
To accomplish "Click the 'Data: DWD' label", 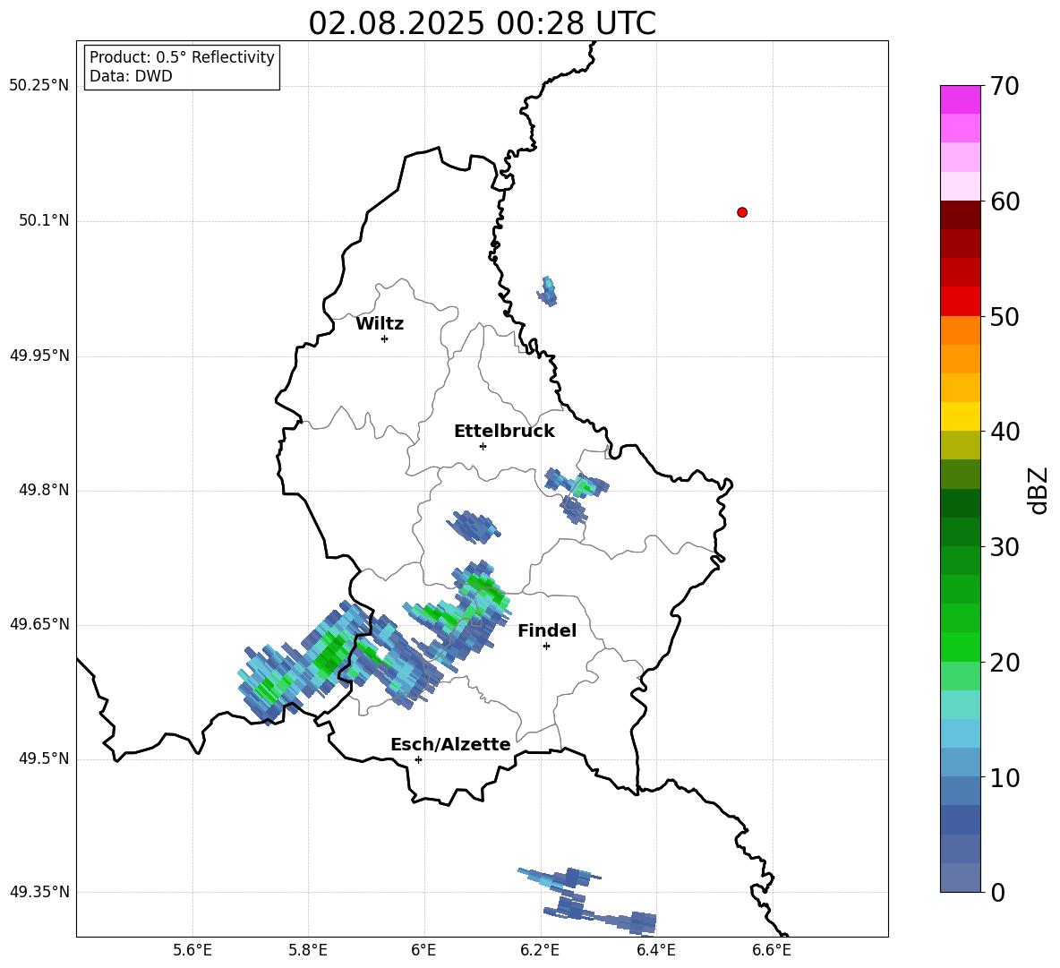I will click(x=131, y=76).
